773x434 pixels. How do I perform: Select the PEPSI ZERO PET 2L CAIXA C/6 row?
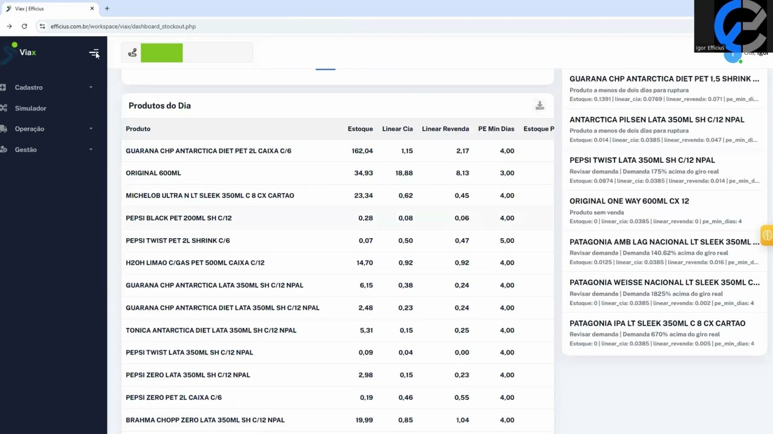pyautogui.click(x=338, y=397)
